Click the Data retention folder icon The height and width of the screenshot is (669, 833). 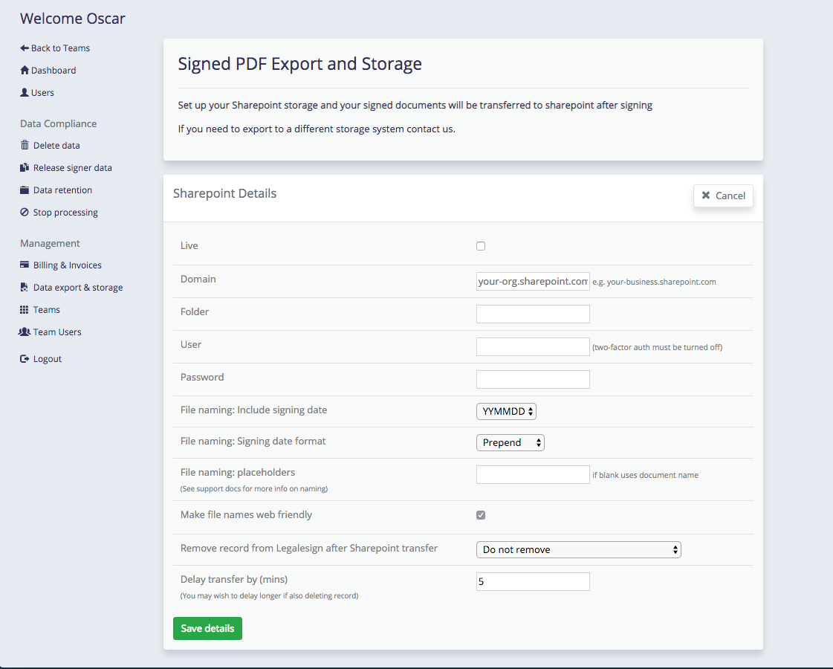25,190
